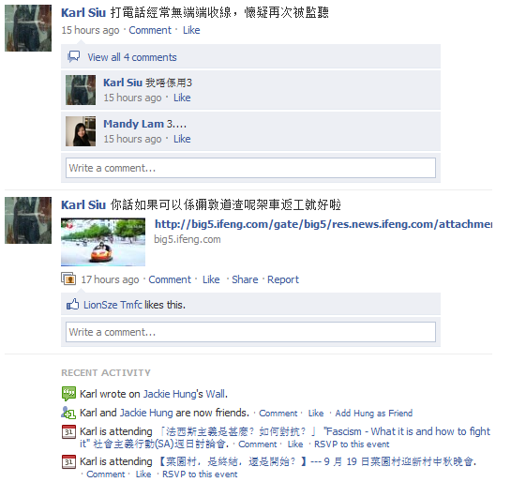Open Mandy Lam's profile picture
The width and height of the screenshot is (511, 482).
[81, 131]
